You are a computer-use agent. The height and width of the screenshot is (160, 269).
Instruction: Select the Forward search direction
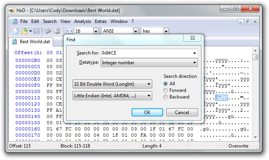click(x=166, y=90)
